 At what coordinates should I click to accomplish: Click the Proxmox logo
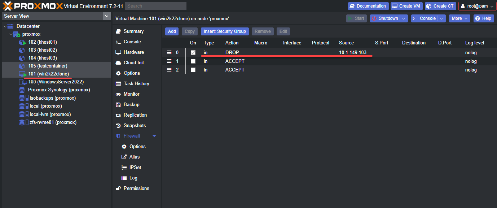tap(33, 6)
